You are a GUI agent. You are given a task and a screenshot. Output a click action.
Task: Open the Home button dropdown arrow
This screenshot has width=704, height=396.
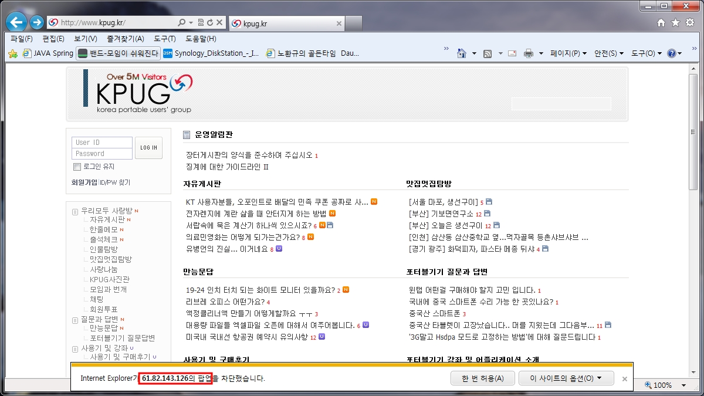(474, 53)
